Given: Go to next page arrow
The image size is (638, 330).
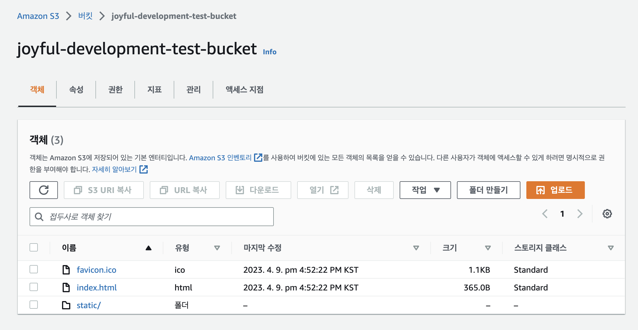Looking at the screenshot, I should (580, 214).
